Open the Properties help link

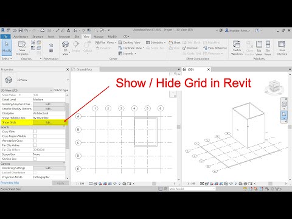pyautogui.click(x=10, y=182)
